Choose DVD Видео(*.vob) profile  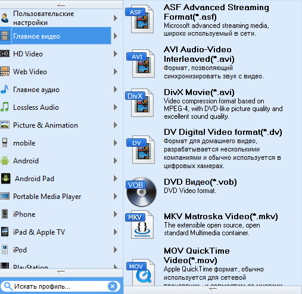[x=213, y=192]
